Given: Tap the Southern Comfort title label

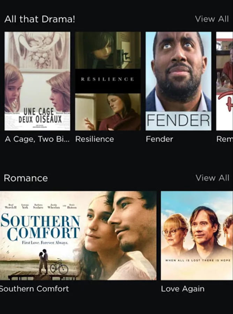Looking at the screenshot, I should (x=34, y=289).
